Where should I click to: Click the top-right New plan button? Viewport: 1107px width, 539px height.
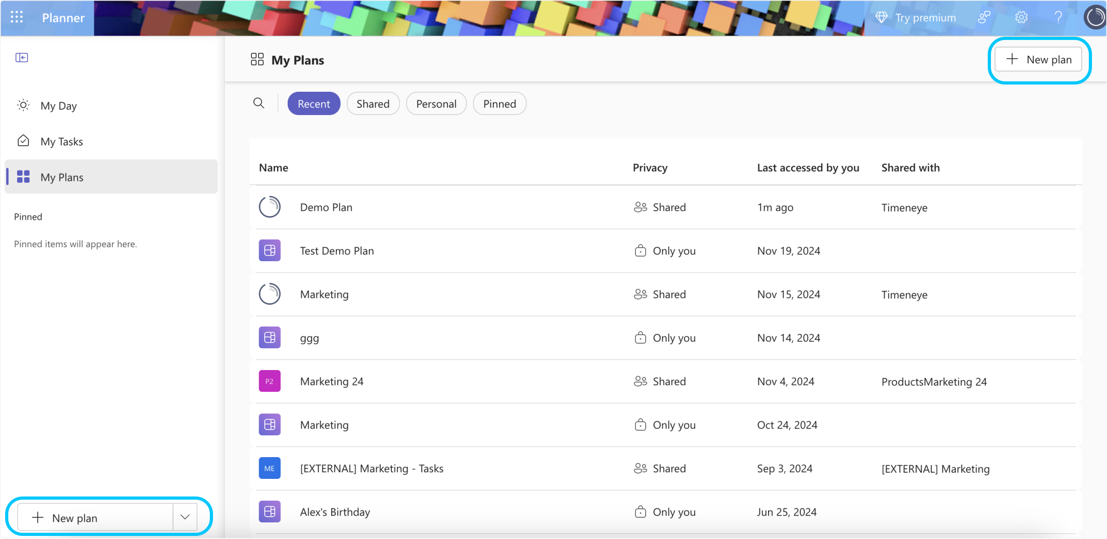(x=1038, y=60)
